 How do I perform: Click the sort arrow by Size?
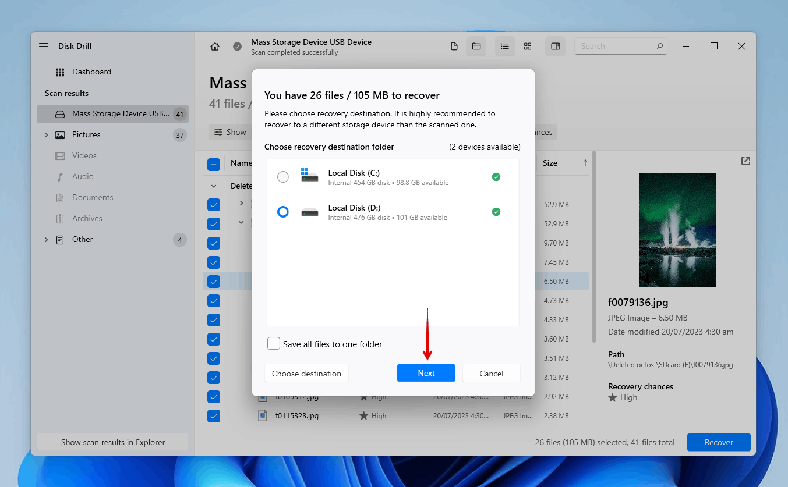[x=585, y=163]
